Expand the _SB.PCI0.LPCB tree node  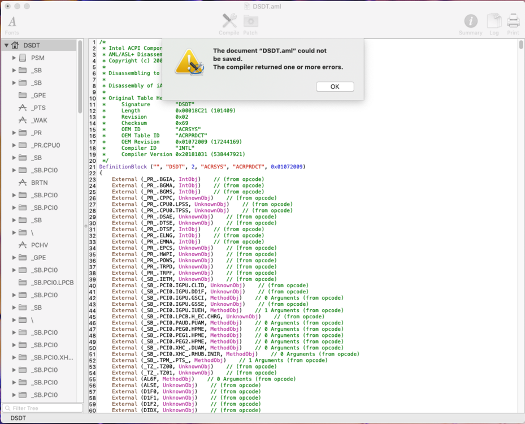14,283
